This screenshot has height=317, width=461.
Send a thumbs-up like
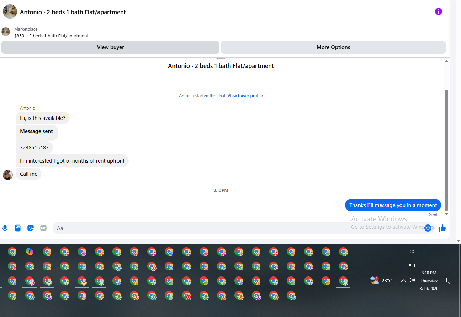pyautogui.click(x=442, y=228)
